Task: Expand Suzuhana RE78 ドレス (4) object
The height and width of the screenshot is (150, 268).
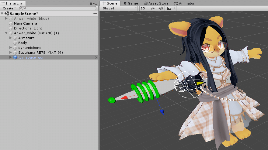Action: pos(11,53)
